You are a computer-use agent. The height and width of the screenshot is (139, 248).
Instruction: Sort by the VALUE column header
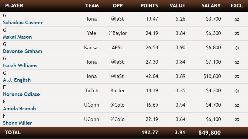pos(178,6)
